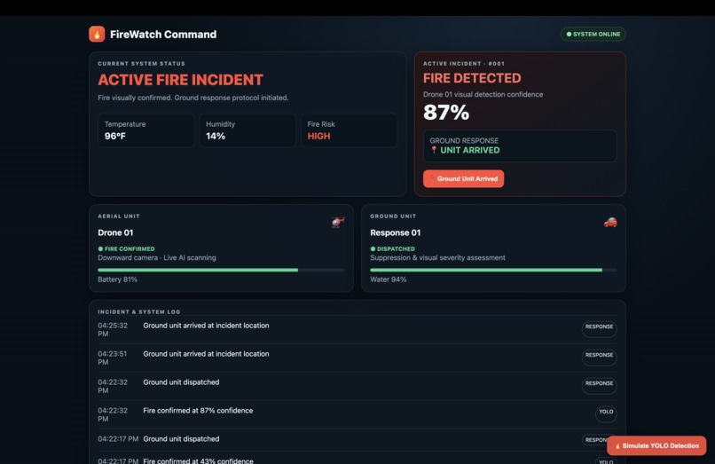Click the FIRE DETECTED heading

pos(472,78)
